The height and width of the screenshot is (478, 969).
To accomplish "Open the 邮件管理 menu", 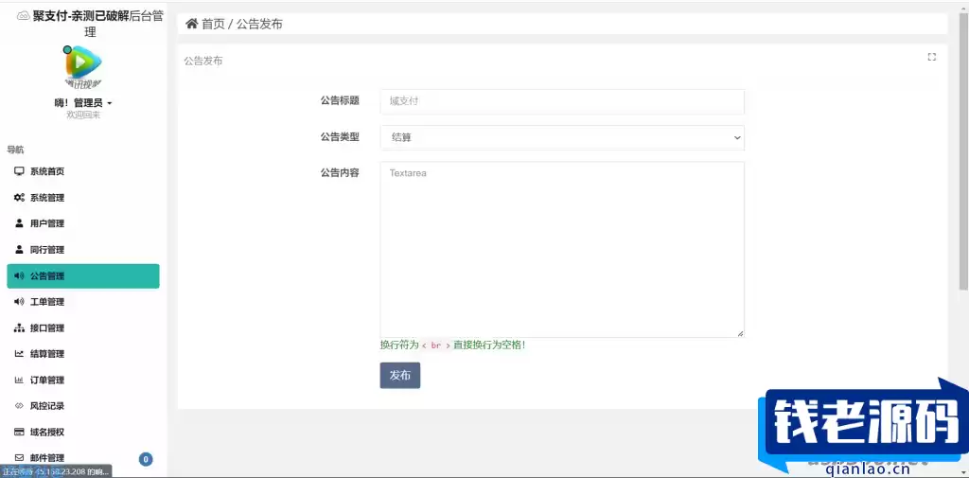I will [x=83, y=457].
